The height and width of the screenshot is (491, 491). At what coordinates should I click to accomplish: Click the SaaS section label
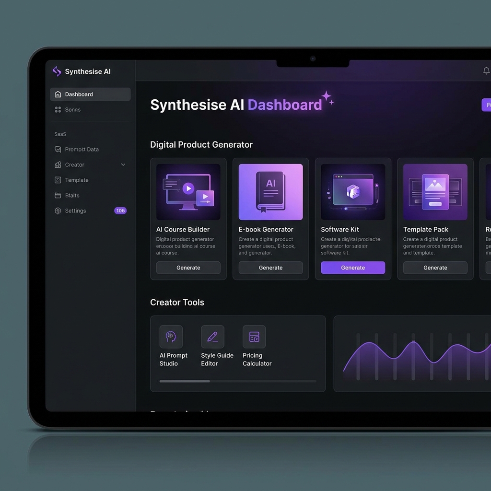[x=60, y=134]
